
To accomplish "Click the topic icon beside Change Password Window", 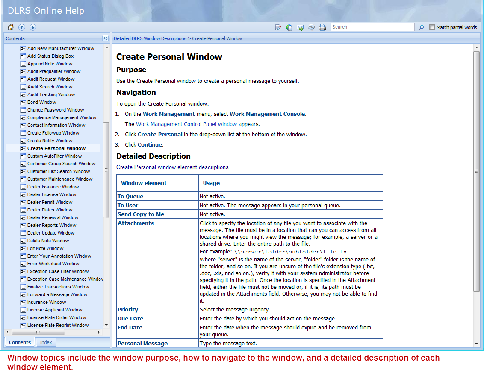I will (x=23, y=110).
